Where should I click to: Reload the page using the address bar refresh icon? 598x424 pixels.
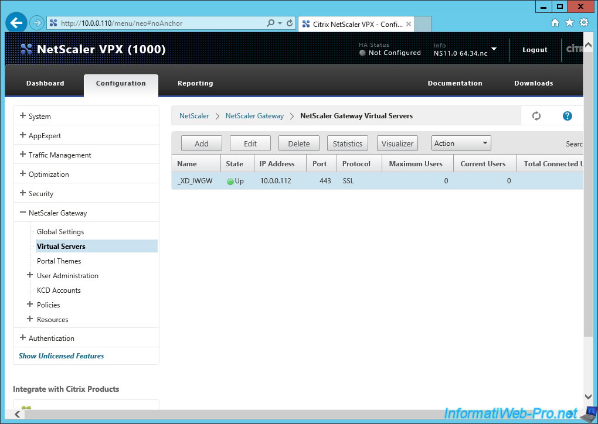pos(290,23)
